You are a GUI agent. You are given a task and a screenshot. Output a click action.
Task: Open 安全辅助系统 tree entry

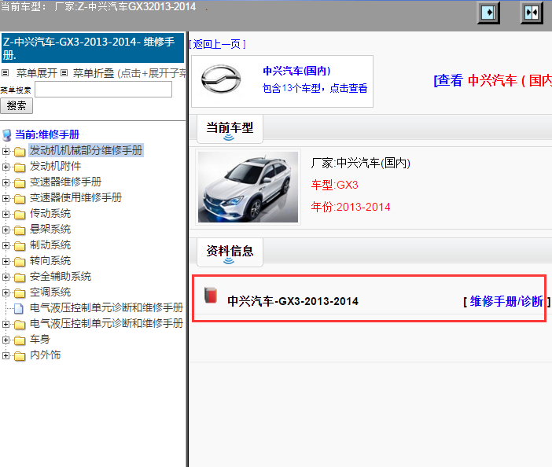click(x=61, y=277)
